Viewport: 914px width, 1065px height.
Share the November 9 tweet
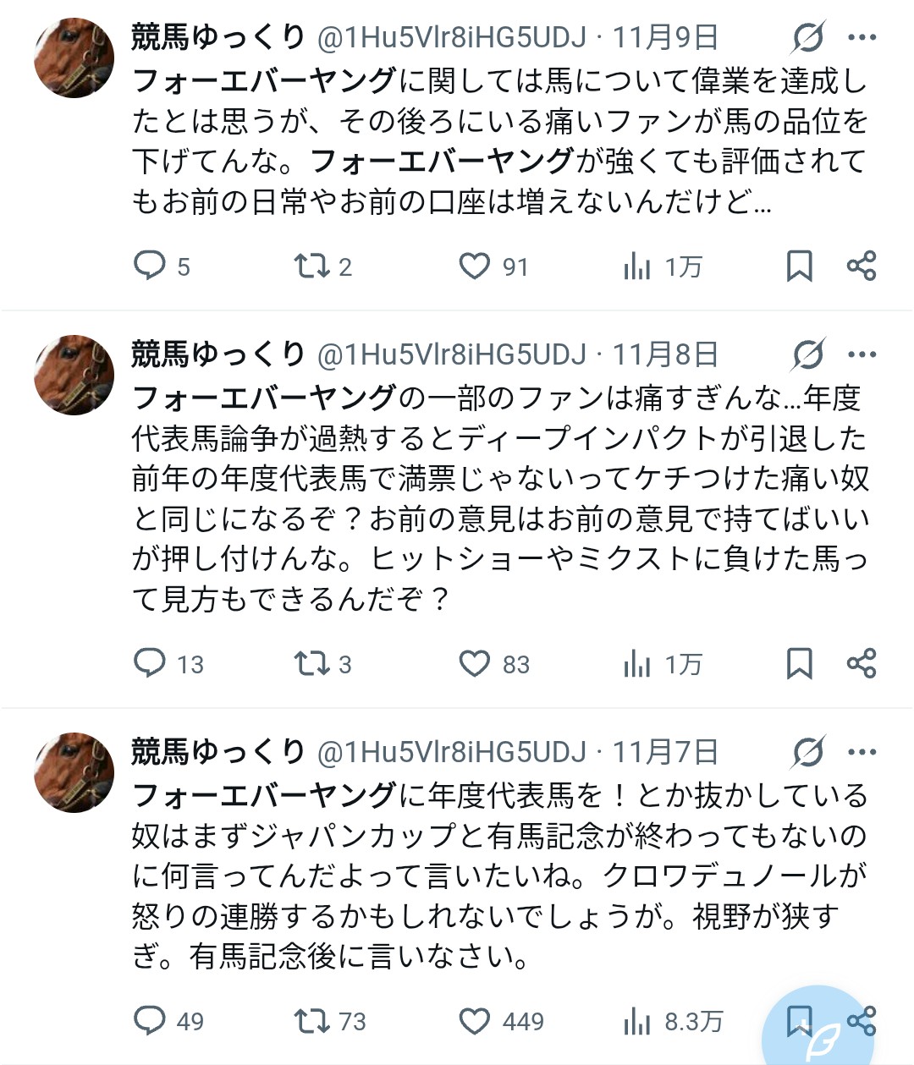(861, 266)
